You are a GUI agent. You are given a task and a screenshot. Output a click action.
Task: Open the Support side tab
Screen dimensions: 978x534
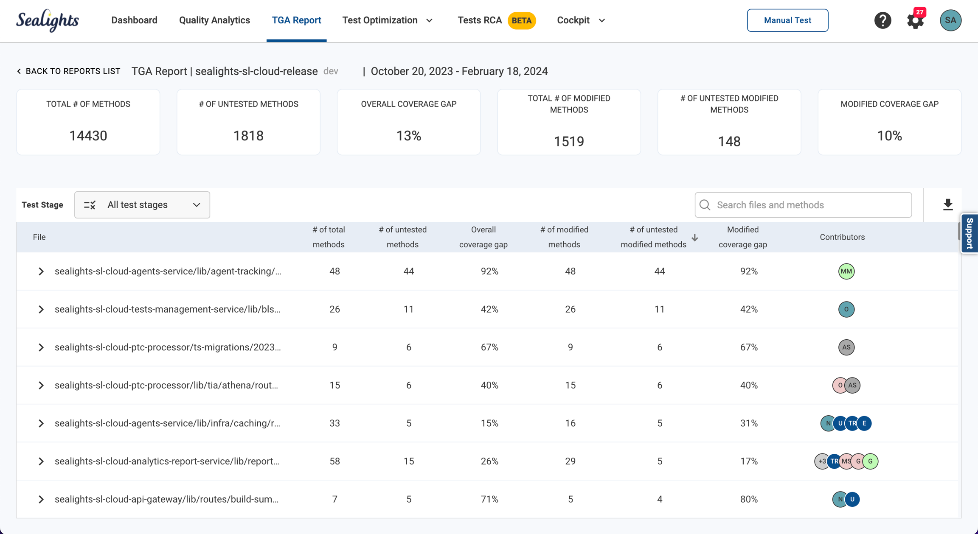970,233
